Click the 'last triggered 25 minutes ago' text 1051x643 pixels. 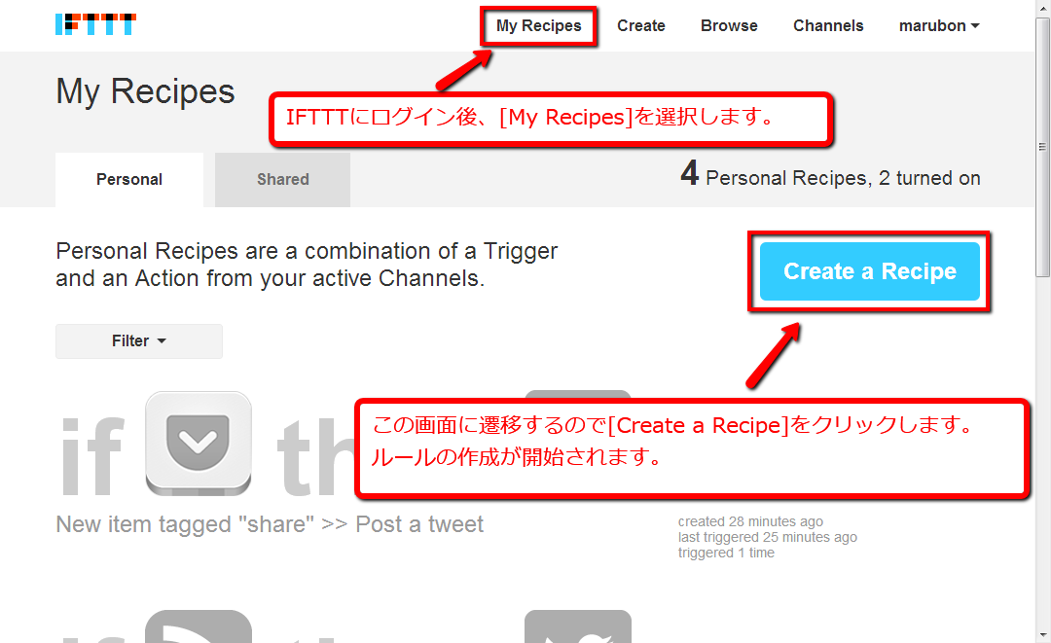768,537
